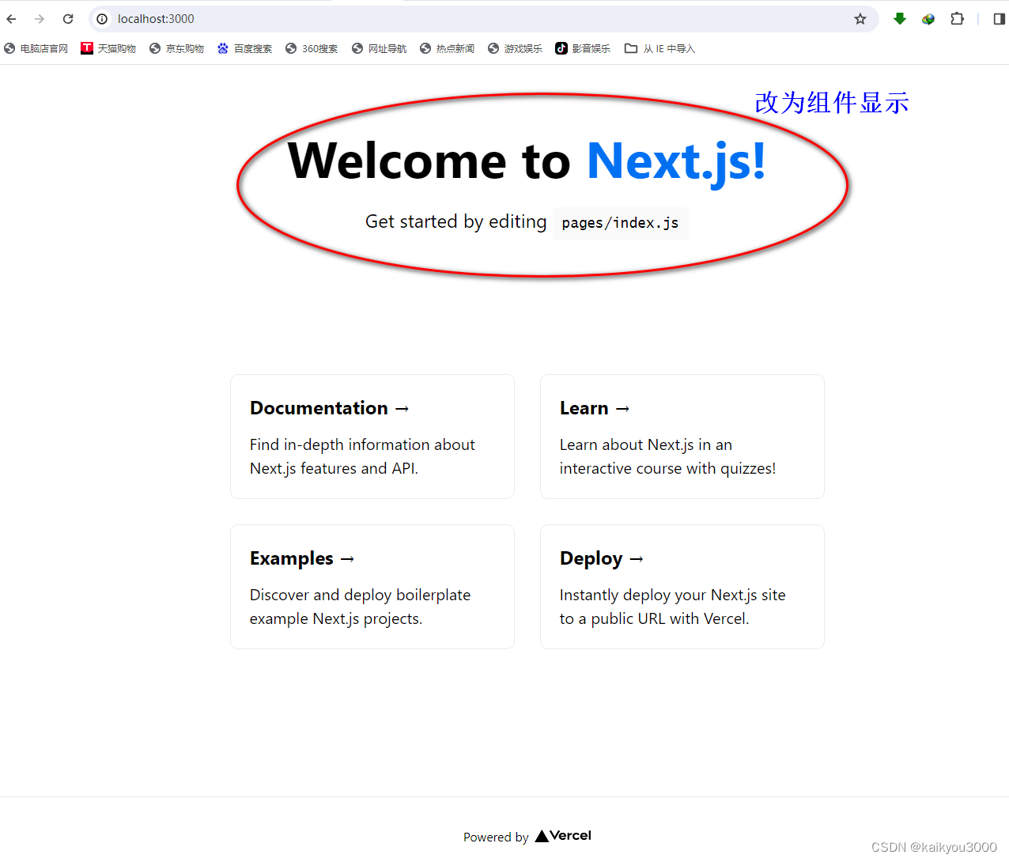Click the Powered by Vercel footer link
The height and width of the screenshot is (862, 1009).
tap(527, 837)
